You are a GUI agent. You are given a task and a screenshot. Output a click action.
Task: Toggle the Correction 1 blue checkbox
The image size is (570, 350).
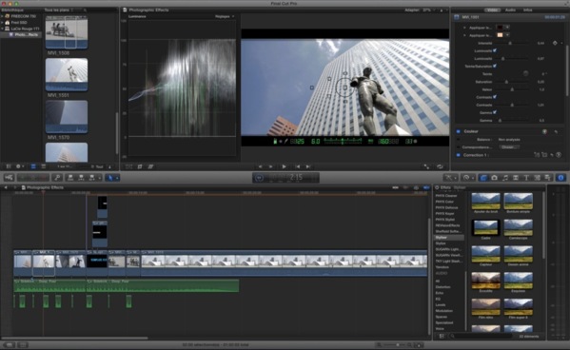point(458,155)
